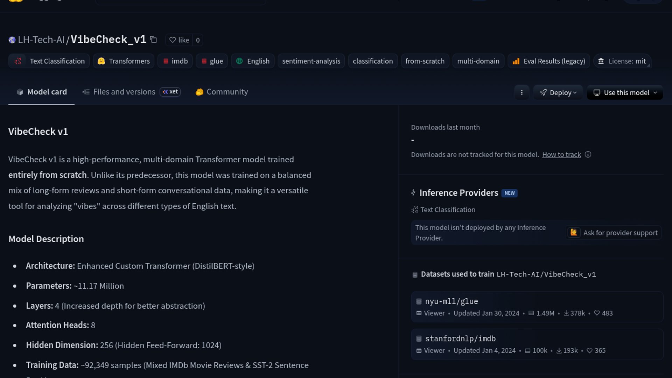672x378 pixels.
Task: Select the imdb dataset tag
Action: click(x=175, y=61)
